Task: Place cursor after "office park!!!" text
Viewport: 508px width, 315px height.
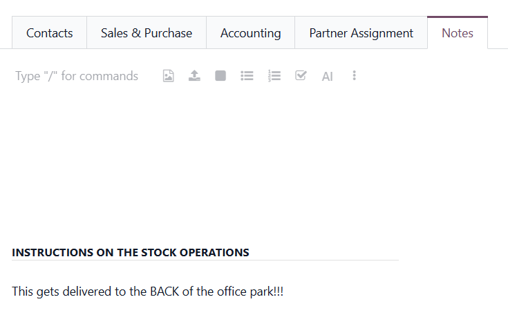Action: 284,292
